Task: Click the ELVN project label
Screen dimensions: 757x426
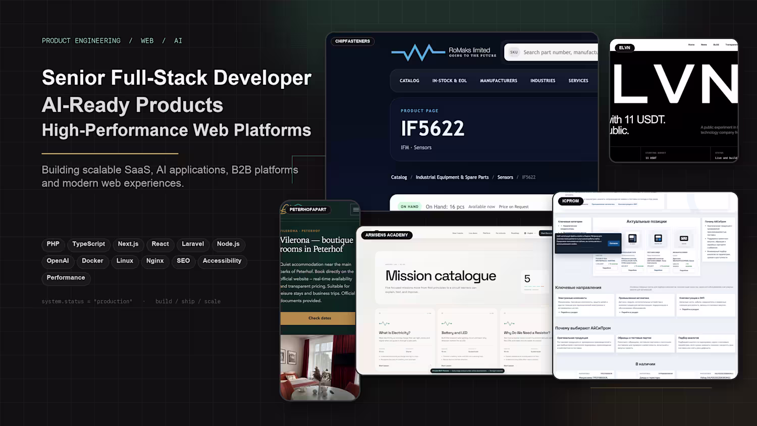Action: click(625, 48)
